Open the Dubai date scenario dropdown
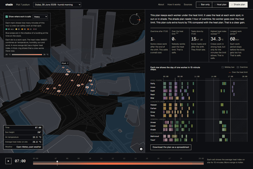253x169 pixels. pos(57,5)
